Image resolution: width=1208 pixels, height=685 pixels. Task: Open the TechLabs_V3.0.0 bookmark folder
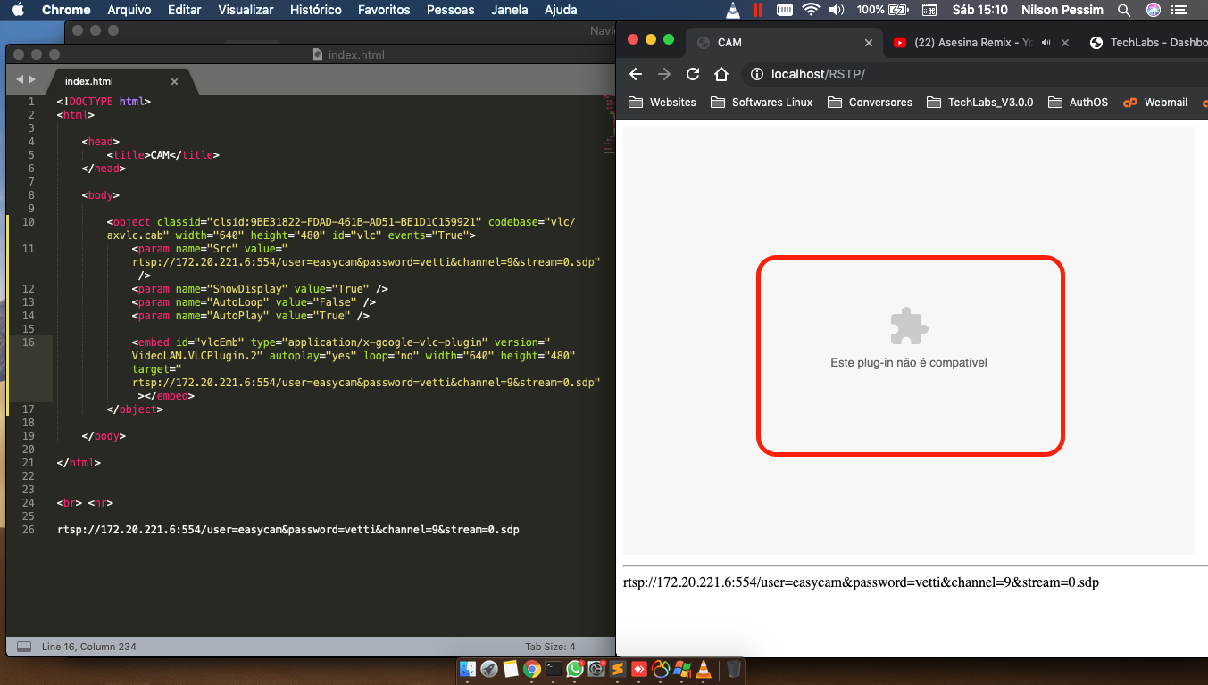(x=979, y=103)
